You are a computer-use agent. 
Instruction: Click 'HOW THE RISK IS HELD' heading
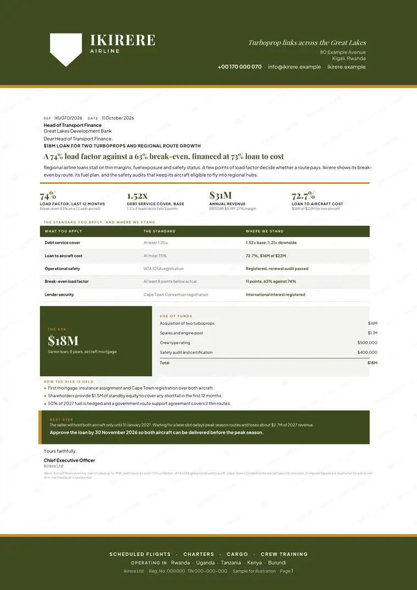coord(69,381)
